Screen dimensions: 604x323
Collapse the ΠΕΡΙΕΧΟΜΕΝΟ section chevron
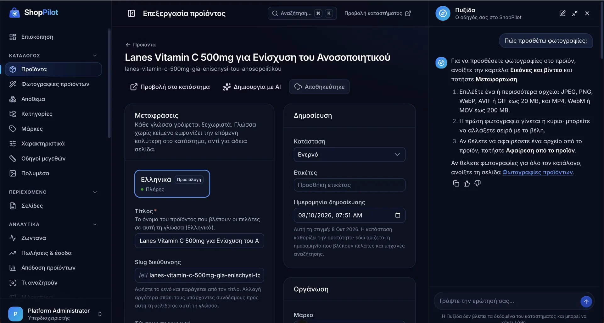(x=95, y=192)
